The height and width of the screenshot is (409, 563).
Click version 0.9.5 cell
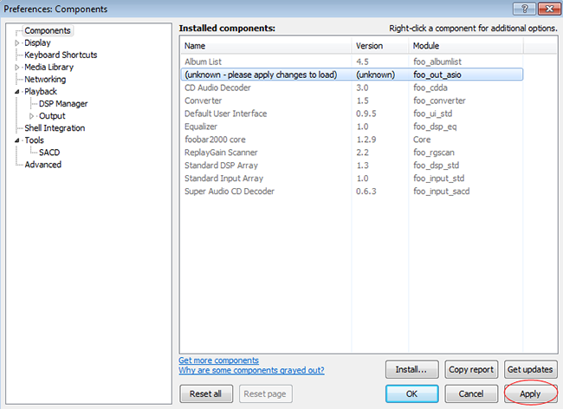[x=366, y=114]
